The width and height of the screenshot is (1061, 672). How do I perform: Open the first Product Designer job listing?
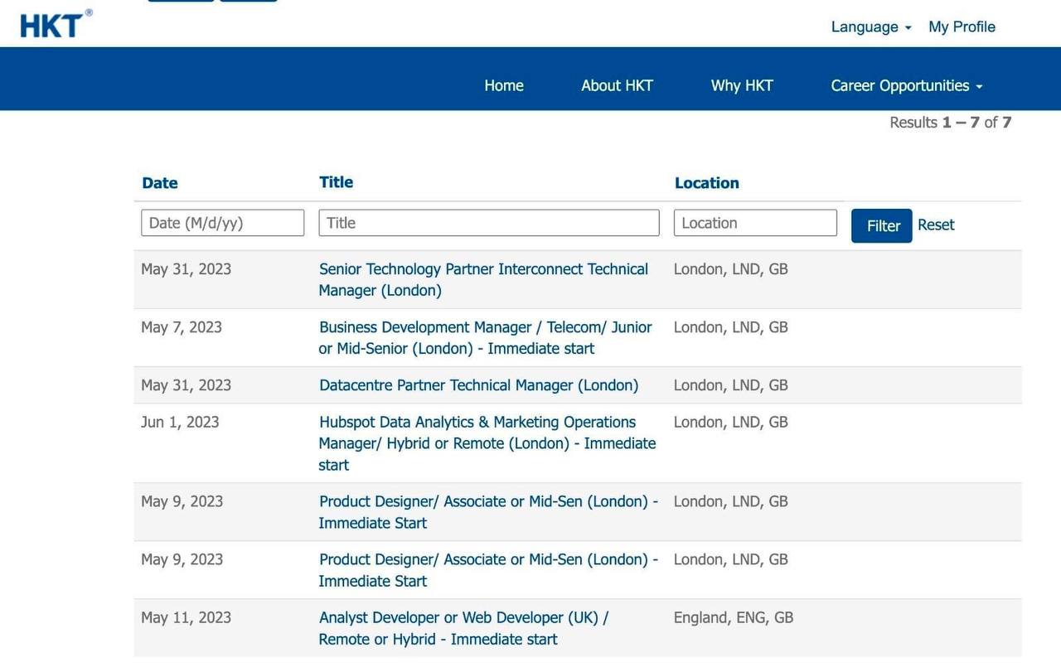click(x=488, y=511)
